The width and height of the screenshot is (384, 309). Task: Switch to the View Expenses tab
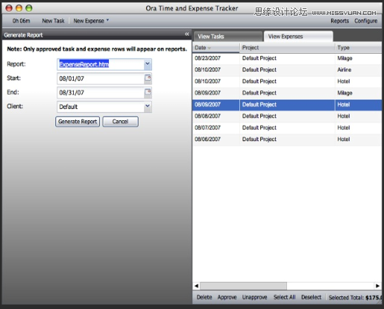click(298, 37)
